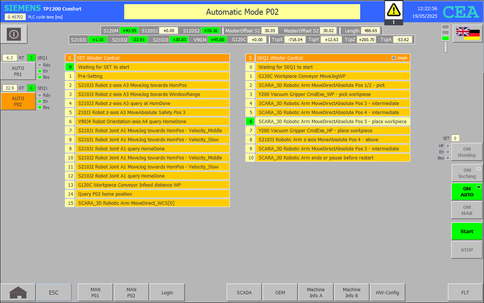Click the SIEMENS logo text
Screen dimensions: 484x303
pos(22,8)
